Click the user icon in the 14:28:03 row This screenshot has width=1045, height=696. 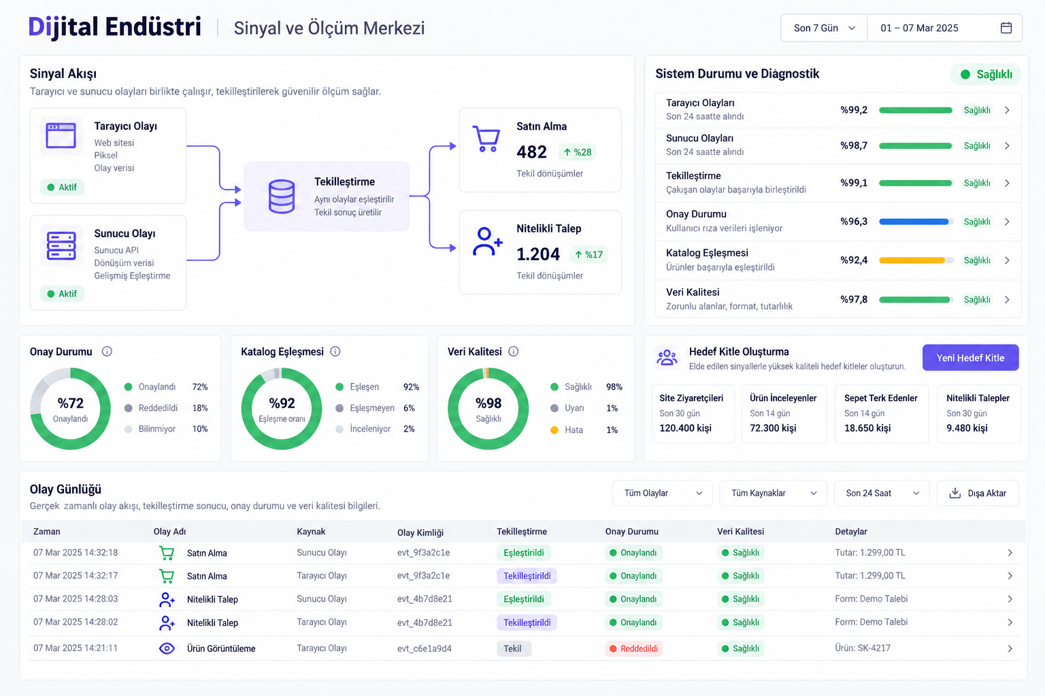pyautogui.click(x=167, y=599)
